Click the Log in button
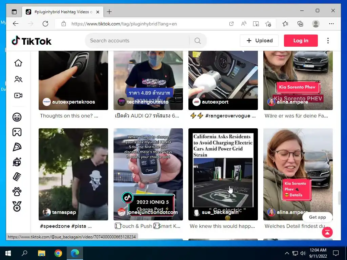 [x=301, y=41]
